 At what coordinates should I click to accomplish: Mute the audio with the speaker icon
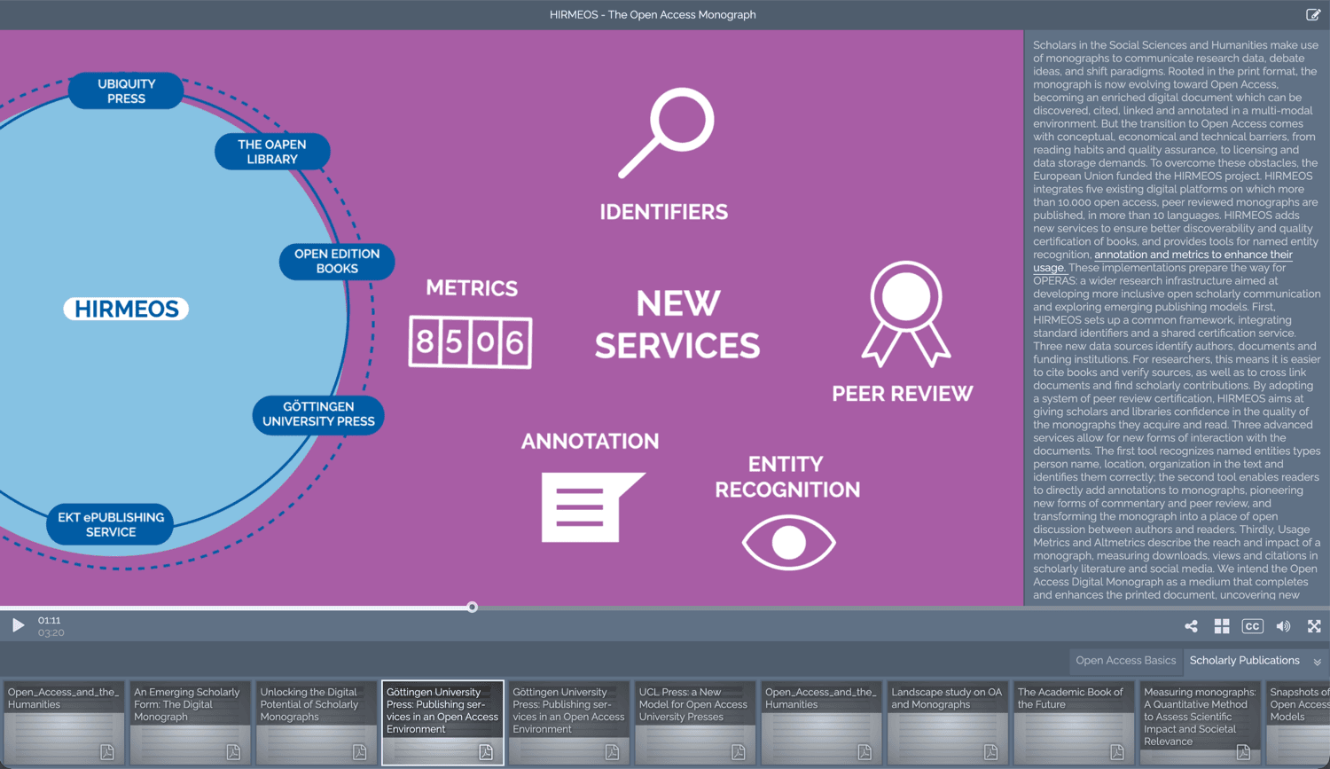[x=1283, y=626]
